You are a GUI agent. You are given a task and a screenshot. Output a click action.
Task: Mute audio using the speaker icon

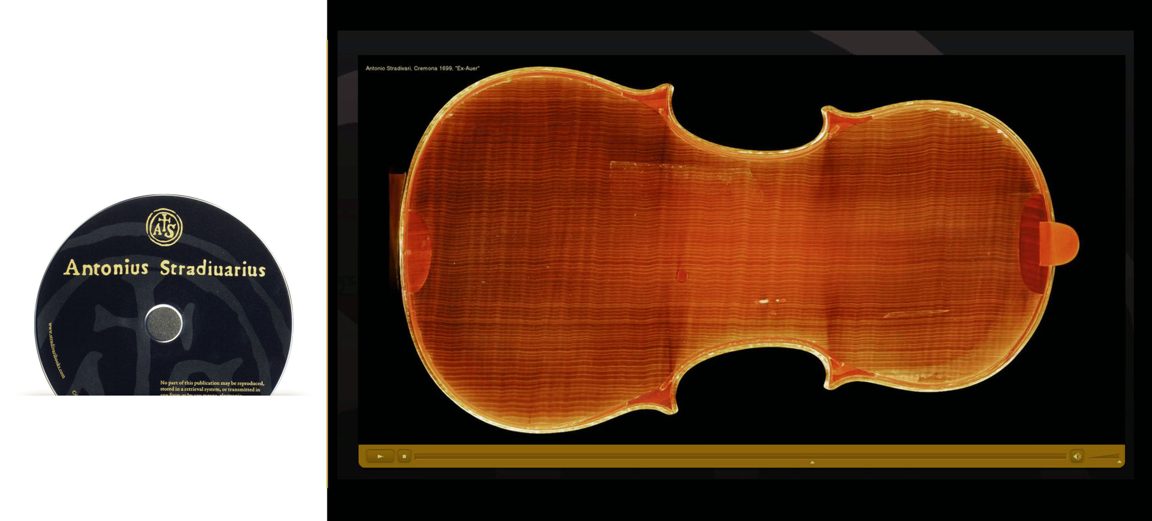1077,456
